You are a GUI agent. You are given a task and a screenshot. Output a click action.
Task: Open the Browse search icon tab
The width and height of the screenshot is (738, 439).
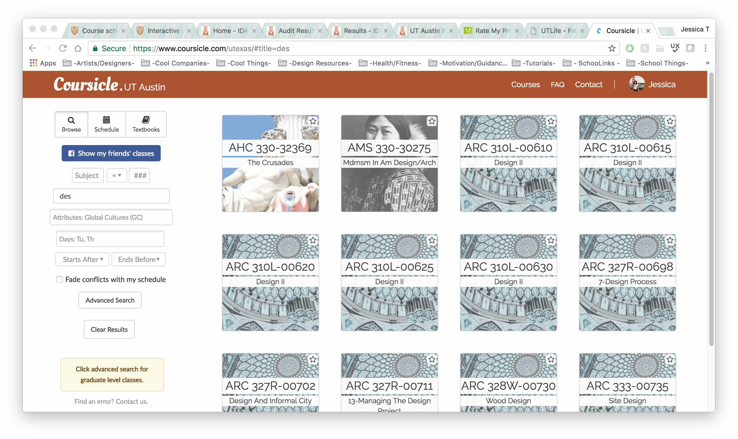71,124
